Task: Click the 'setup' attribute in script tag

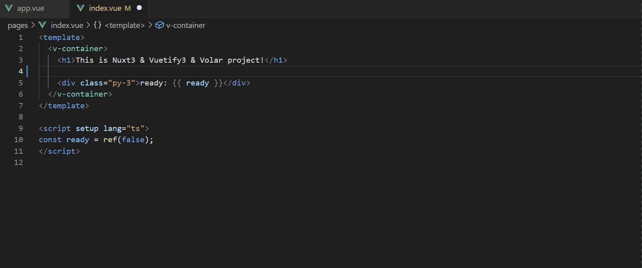Action: coord(87,129)
